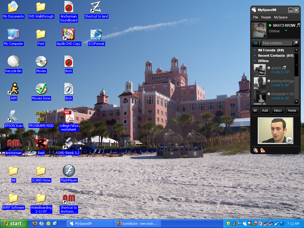
Task: Collapse the Offline contacts group
Action: (x=254, y=61)
